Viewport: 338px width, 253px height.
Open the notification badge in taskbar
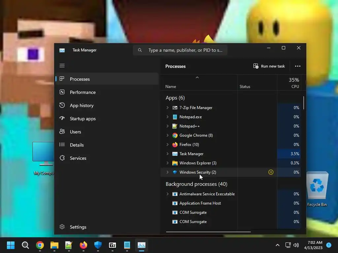pos(329,245)
